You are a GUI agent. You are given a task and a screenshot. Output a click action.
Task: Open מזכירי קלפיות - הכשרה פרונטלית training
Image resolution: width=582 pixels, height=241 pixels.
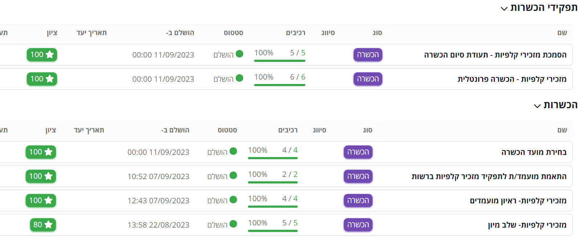coord(512,79)
